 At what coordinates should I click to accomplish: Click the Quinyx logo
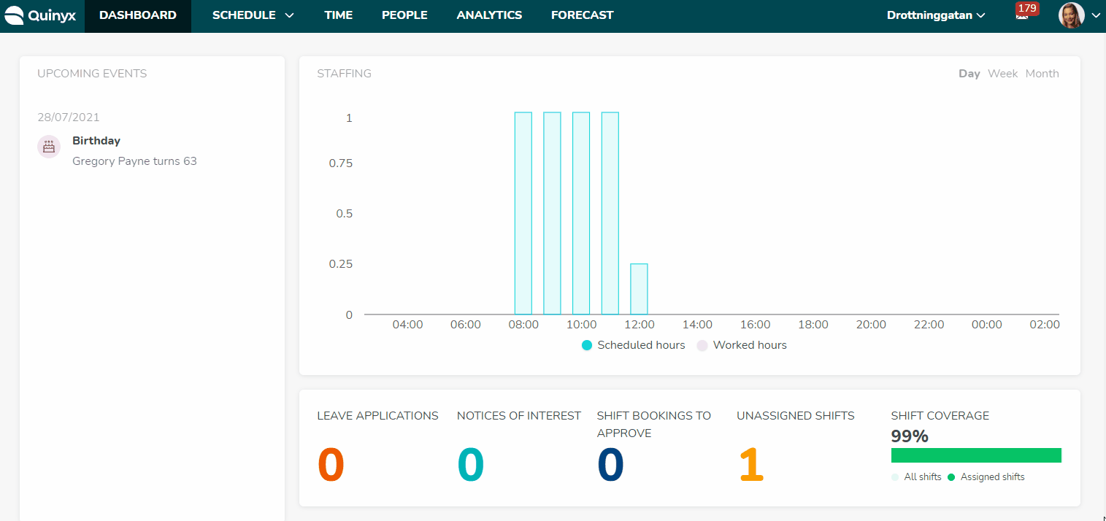pyautogui.click(x=40, y=15)
